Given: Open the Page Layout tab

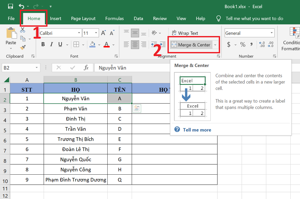Looking at the screenshot, I should 83,19.
